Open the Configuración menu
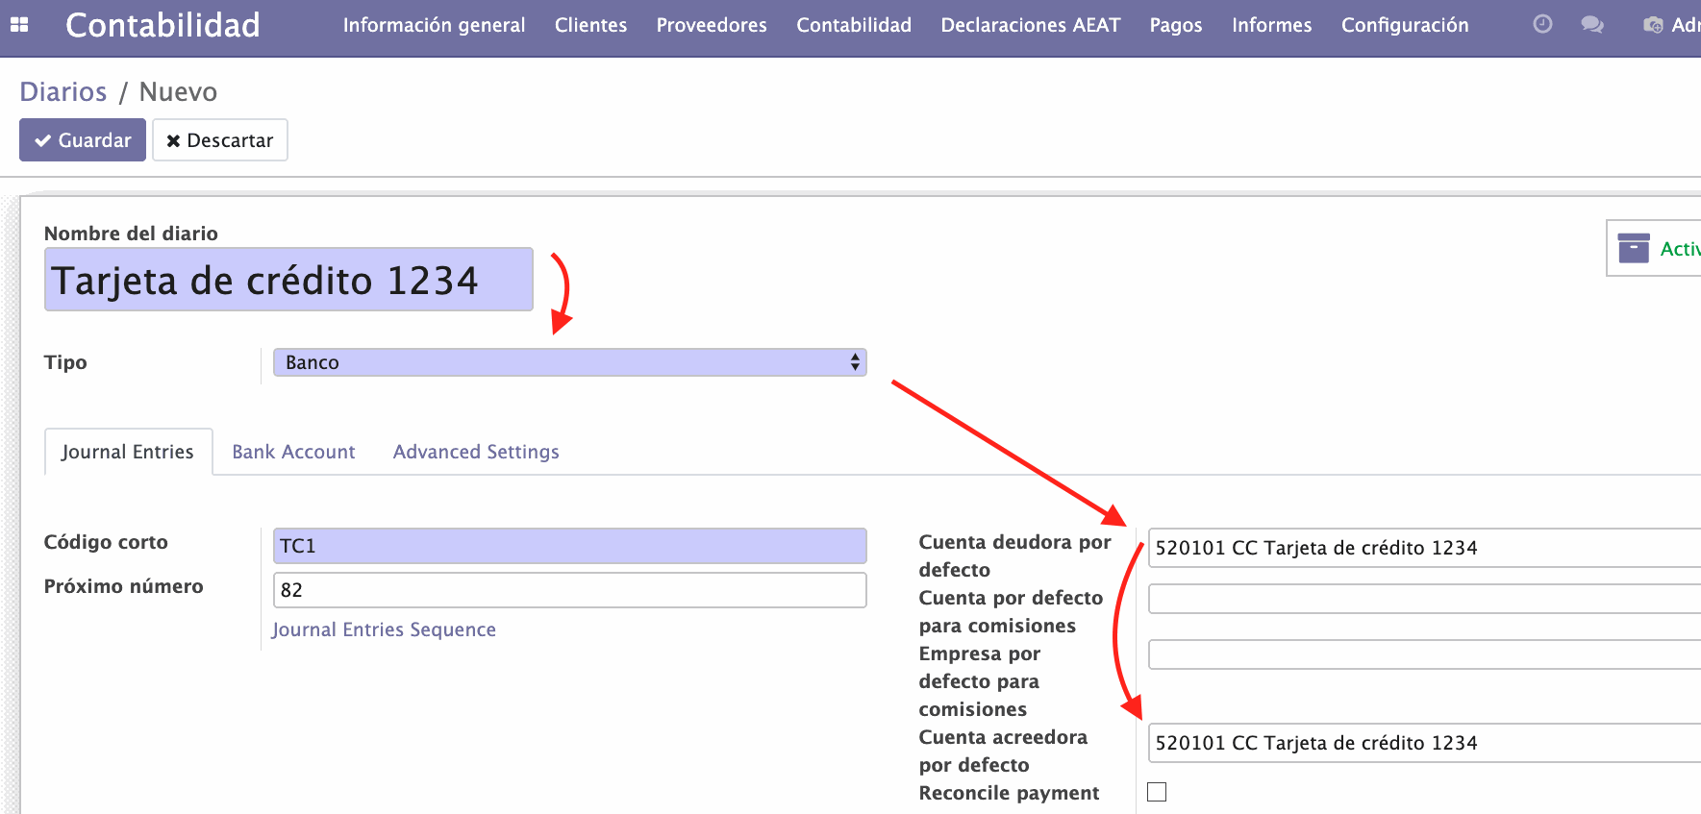 [x=1405, y=25]
